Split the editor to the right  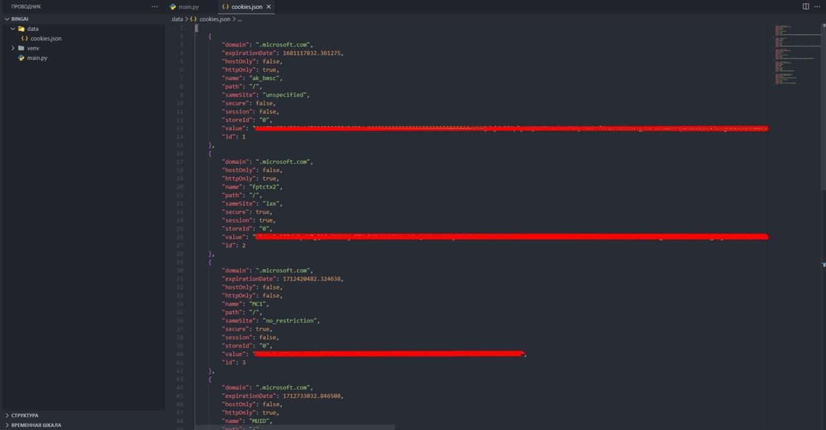coord(805,6)
